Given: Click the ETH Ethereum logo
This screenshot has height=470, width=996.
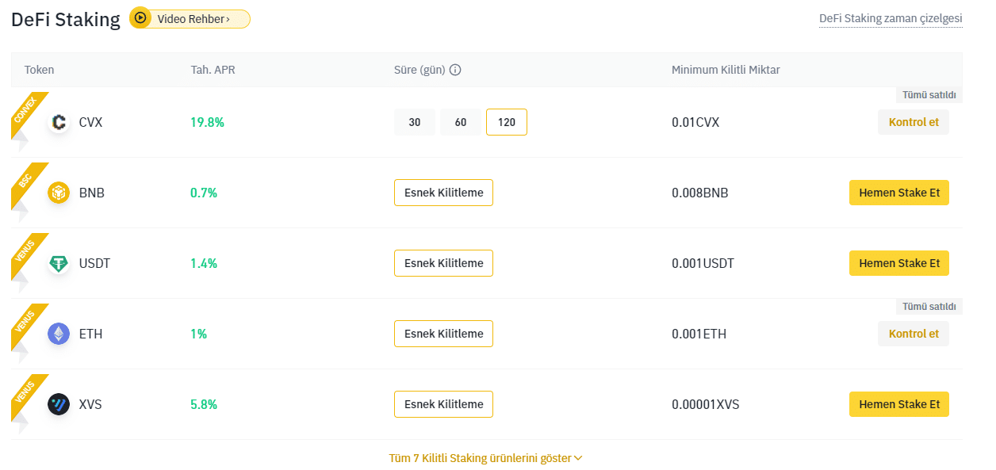Looking at the screenshot, I should 59,334.
